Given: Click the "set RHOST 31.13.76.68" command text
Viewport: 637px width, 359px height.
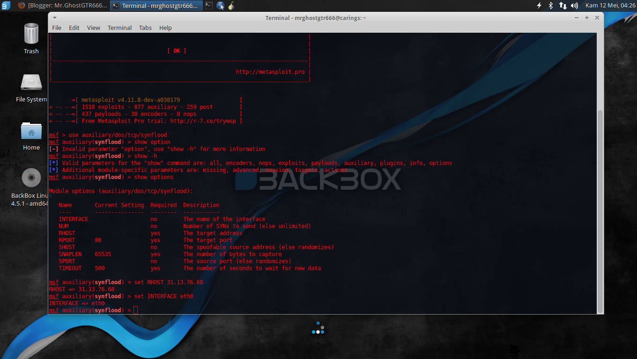Looking at the screenshot, I should 169,282.
